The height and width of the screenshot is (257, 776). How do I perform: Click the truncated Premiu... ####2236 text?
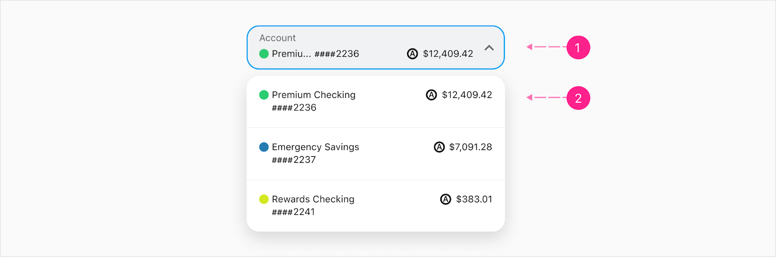[x=315, y=54]
